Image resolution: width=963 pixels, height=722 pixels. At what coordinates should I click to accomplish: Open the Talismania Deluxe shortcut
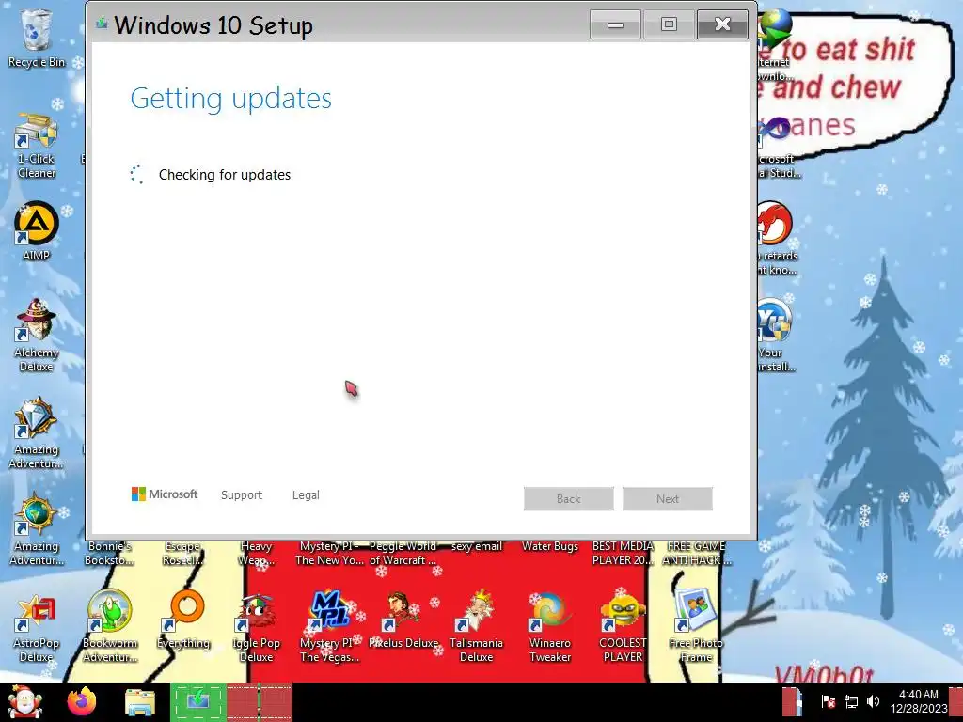476,626
